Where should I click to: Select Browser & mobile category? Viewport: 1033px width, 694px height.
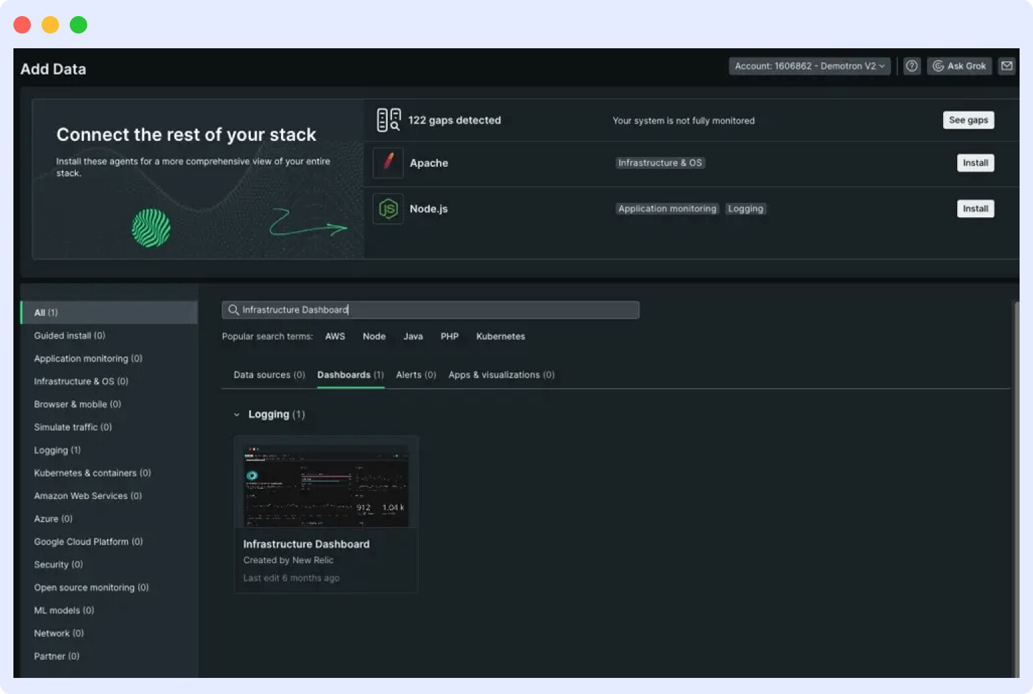77,404
